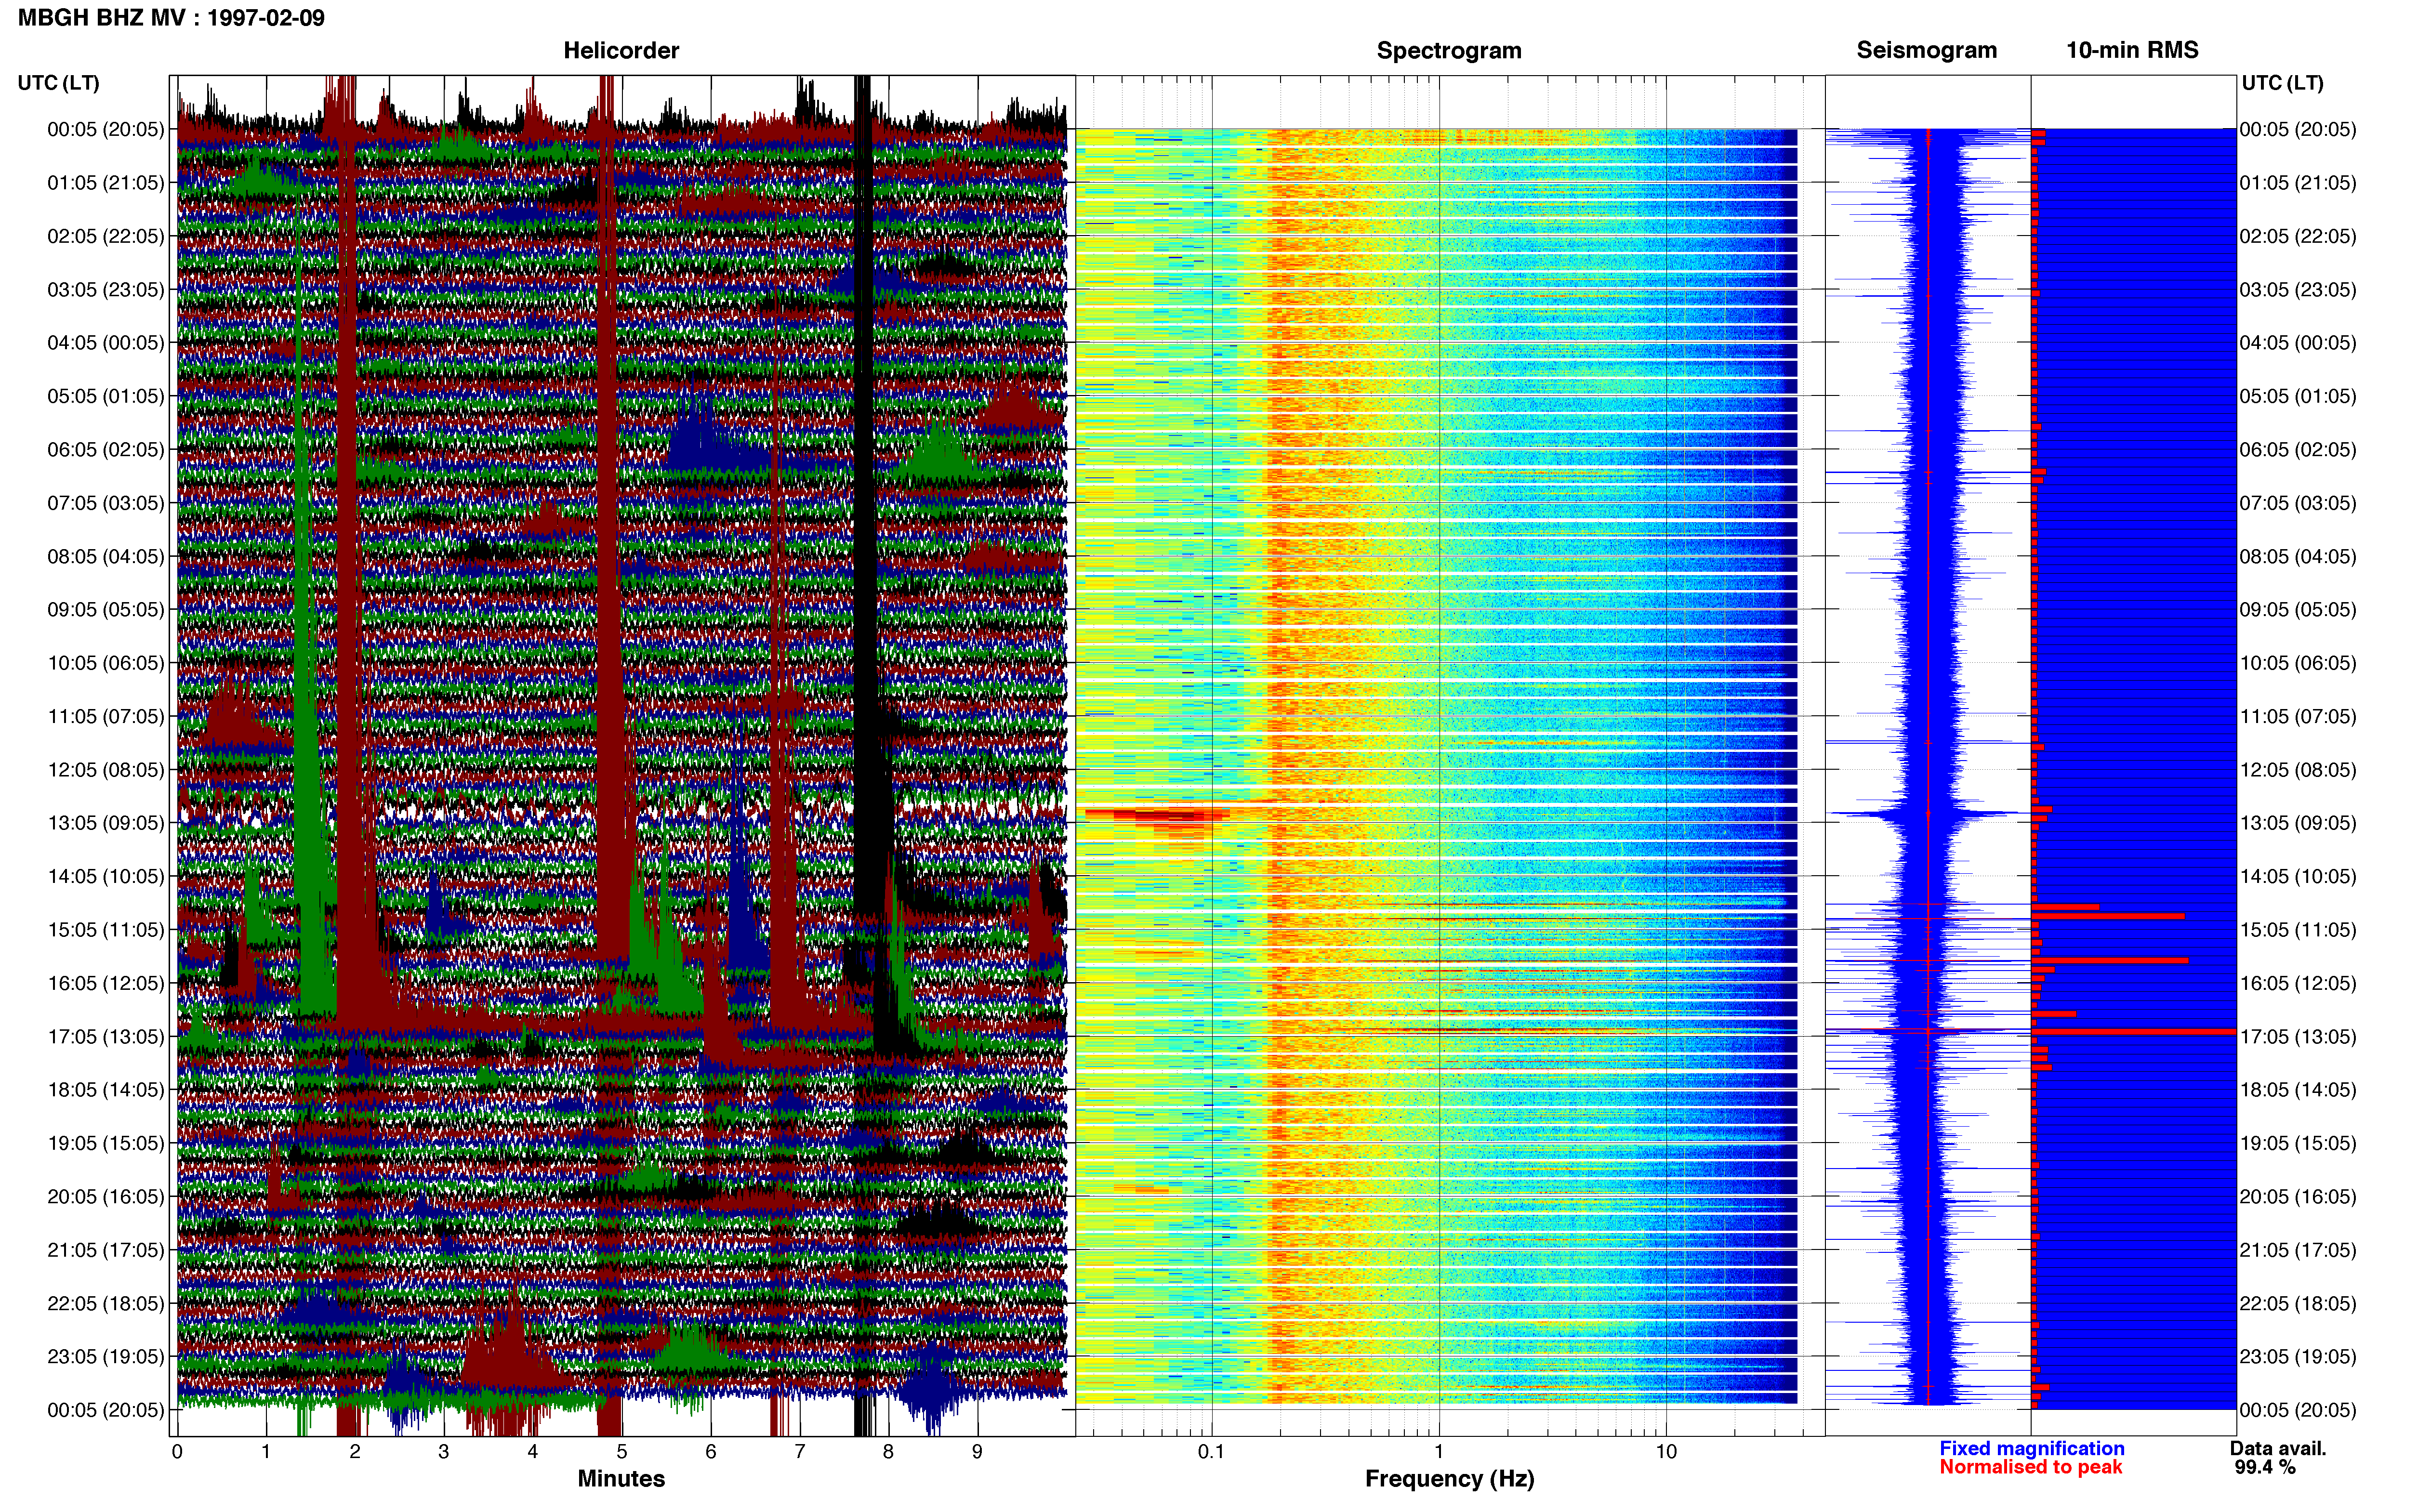Click the 'Normalised to peak' red legend text
Viewport: 2418px width, 1512px height.
point(2030,1468)
